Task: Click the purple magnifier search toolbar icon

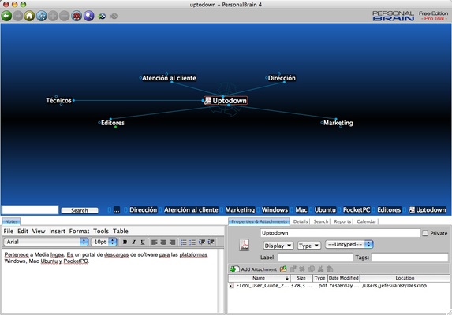Action: pyautogui.click(x=89, y=16)
